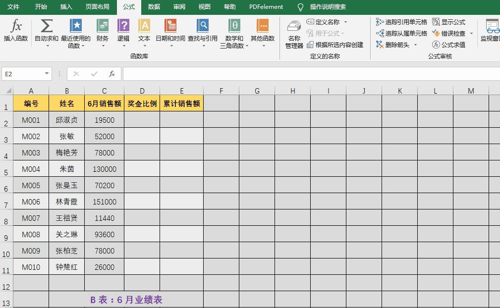This screenshot has width=500, height=308.
Task: Switch to the 数据 tab
Action: pos(154,7)
